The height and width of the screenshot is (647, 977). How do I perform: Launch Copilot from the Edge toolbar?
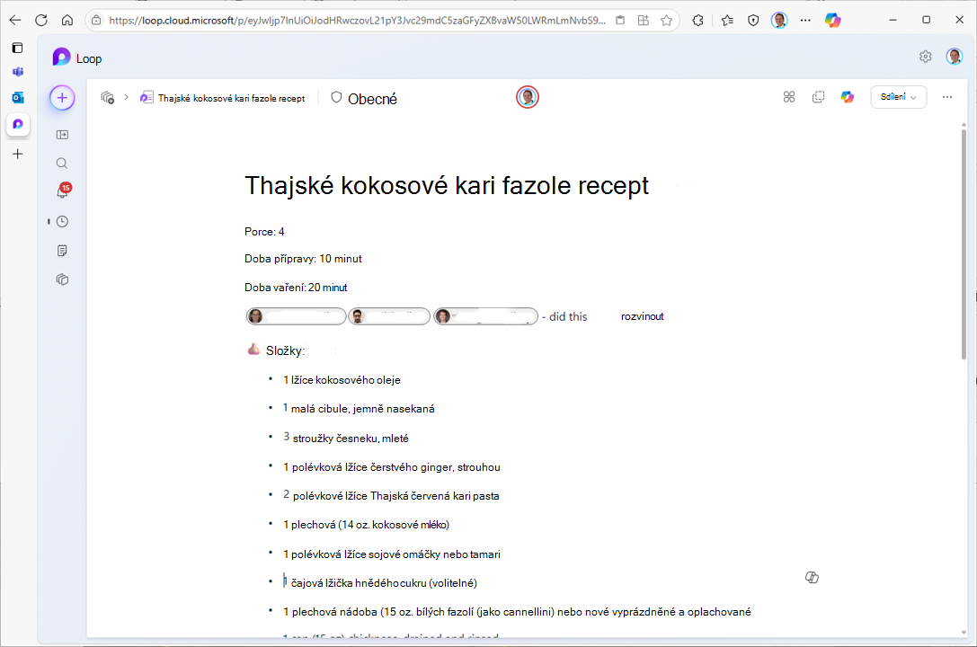click(x=832, y=19)
